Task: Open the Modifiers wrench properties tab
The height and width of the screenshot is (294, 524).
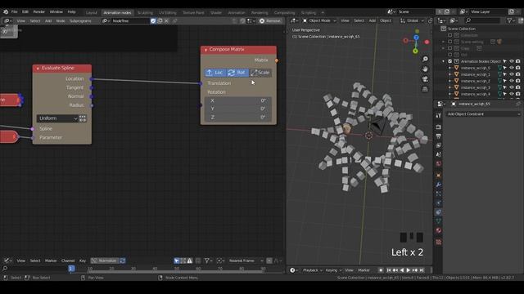Action: pyautogui.click(x=439, y=185)
